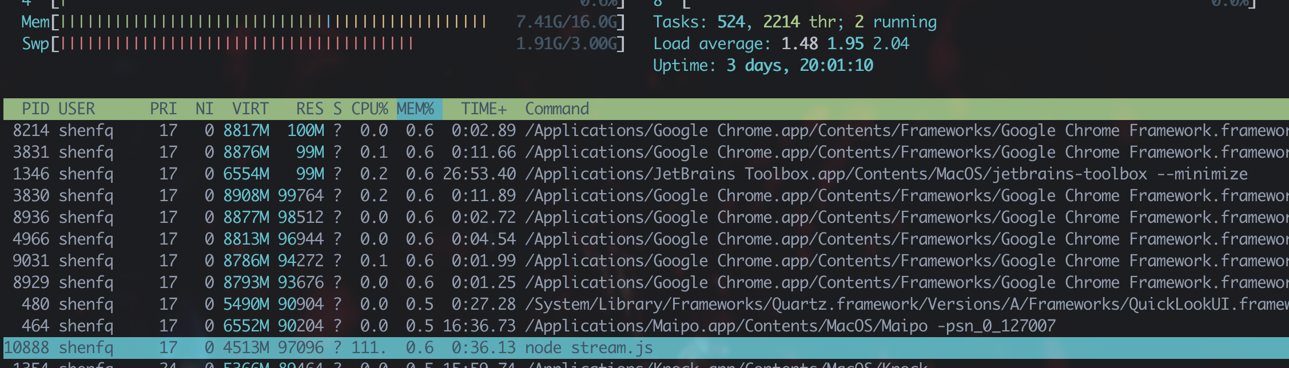Click the 97096 RES value of node
This screenshot has width=1289, height=368.
[301, 347]
